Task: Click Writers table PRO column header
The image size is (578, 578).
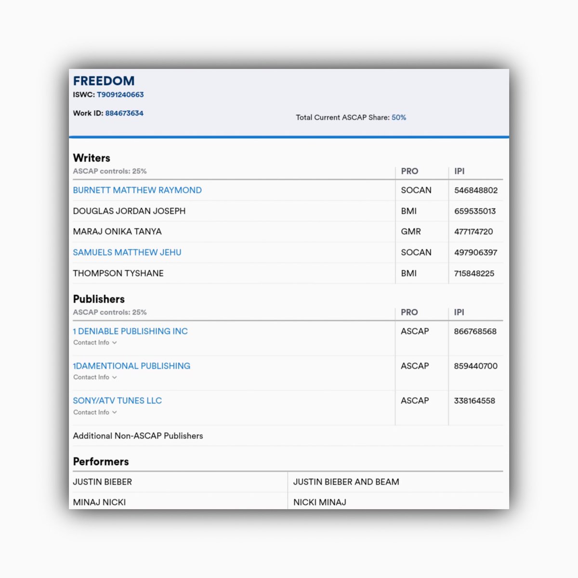Action: click(x=409, y=171)
